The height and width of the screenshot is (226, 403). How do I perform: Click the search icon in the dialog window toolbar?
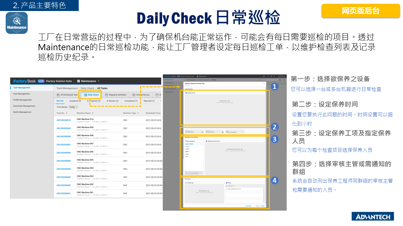(280, 80)
